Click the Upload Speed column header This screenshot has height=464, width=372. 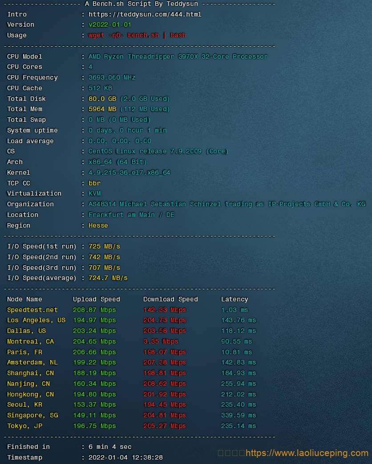pos(97,300)
